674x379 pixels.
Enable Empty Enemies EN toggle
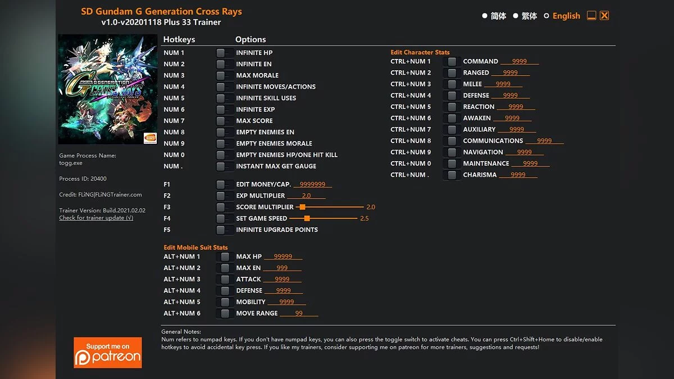point(225,132)
